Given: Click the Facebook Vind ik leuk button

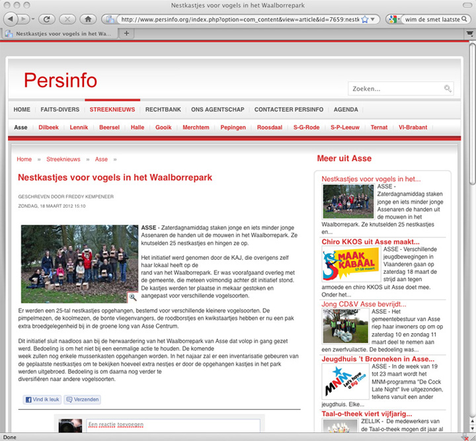Looking at the screenshot, I should (x=42, y=400).
